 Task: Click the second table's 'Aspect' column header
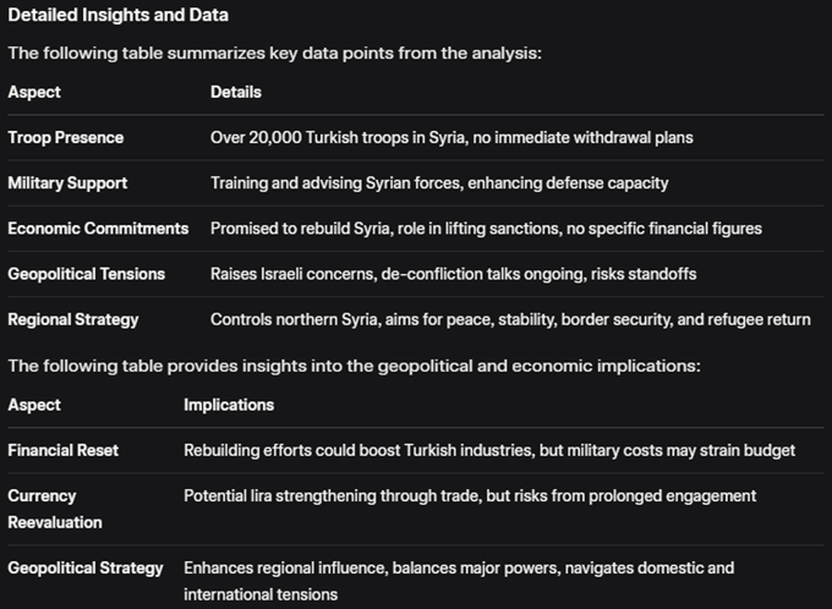point(34,405)
